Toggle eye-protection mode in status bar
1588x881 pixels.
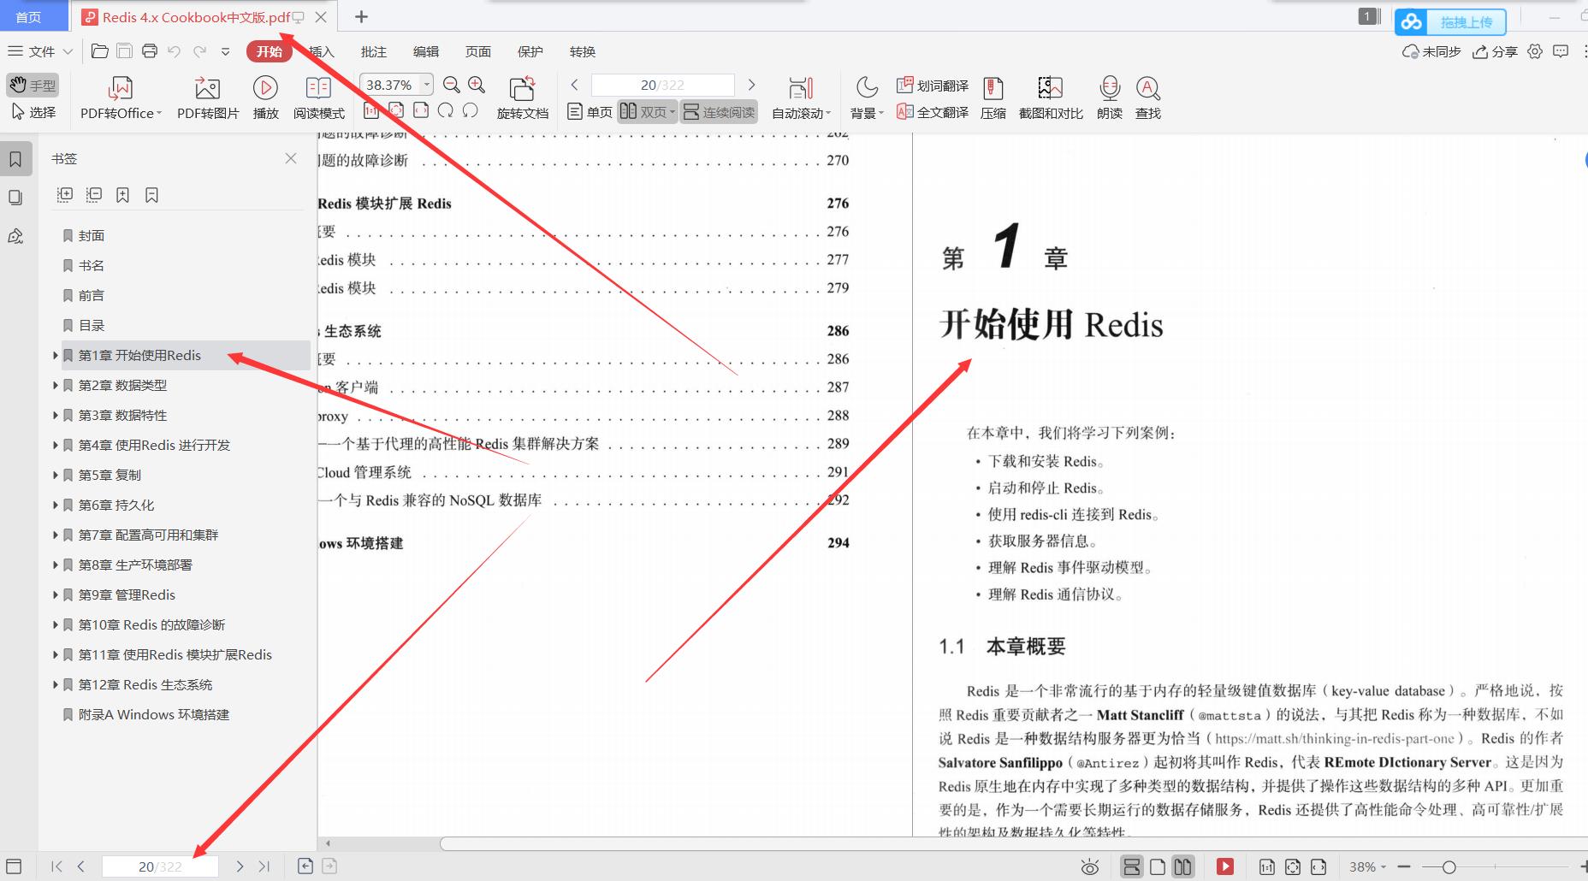click(x=1089, y=867)
